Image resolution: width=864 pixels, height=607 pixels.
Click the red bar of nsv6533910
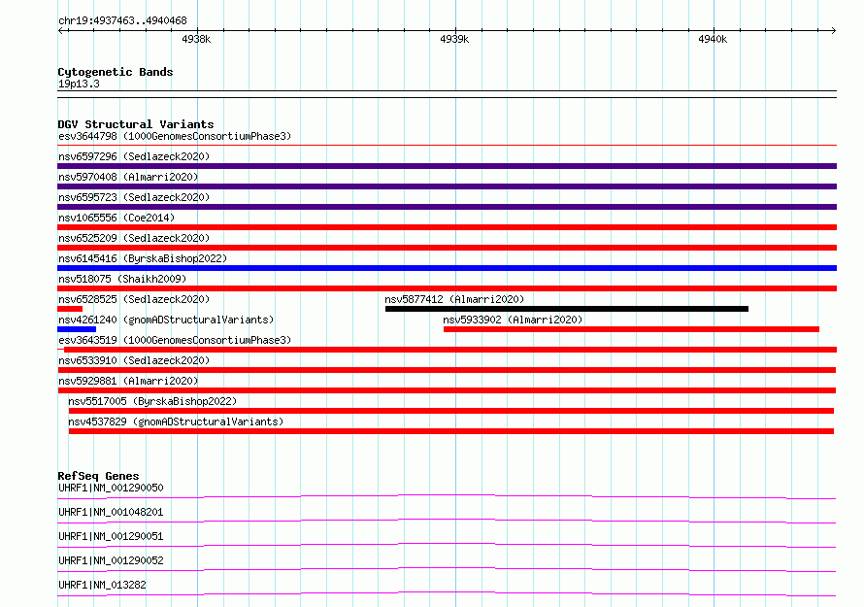[447, 370]
